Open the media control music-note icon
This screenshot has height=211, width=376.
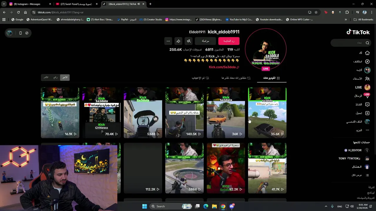[x=357, y=12]
